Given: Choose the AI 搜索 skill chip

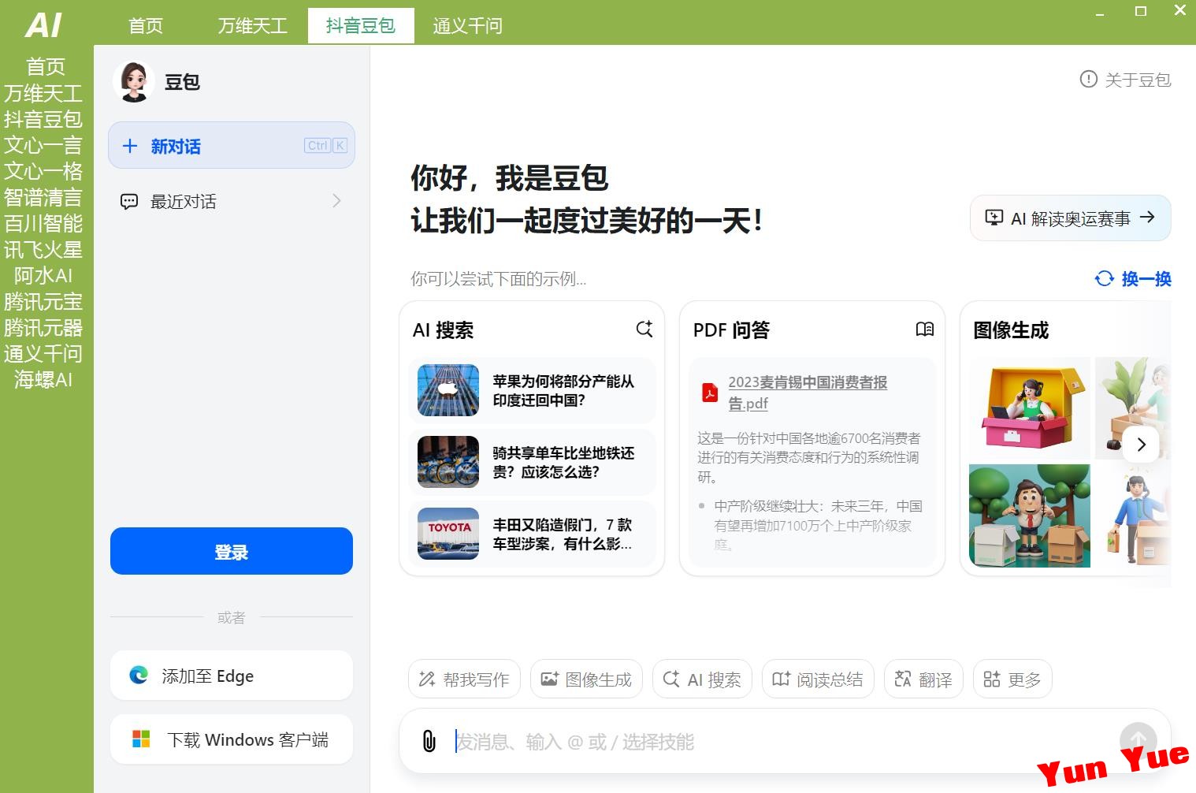Looking at the screenshot, I should click(702, 679).
